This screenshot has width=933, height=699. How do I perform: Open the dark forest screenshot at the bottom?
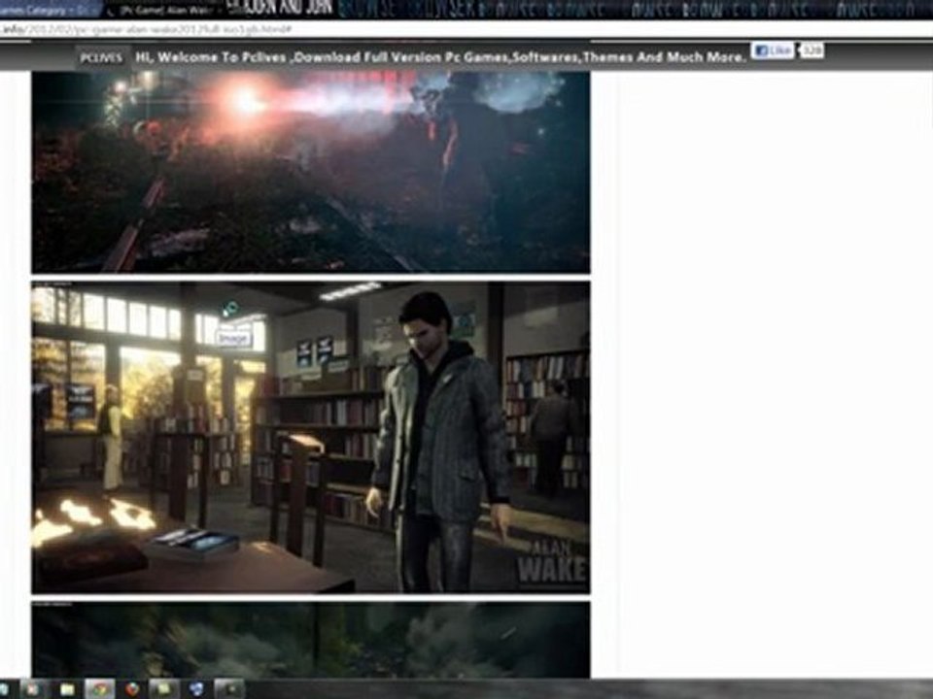tap(311, 640)
